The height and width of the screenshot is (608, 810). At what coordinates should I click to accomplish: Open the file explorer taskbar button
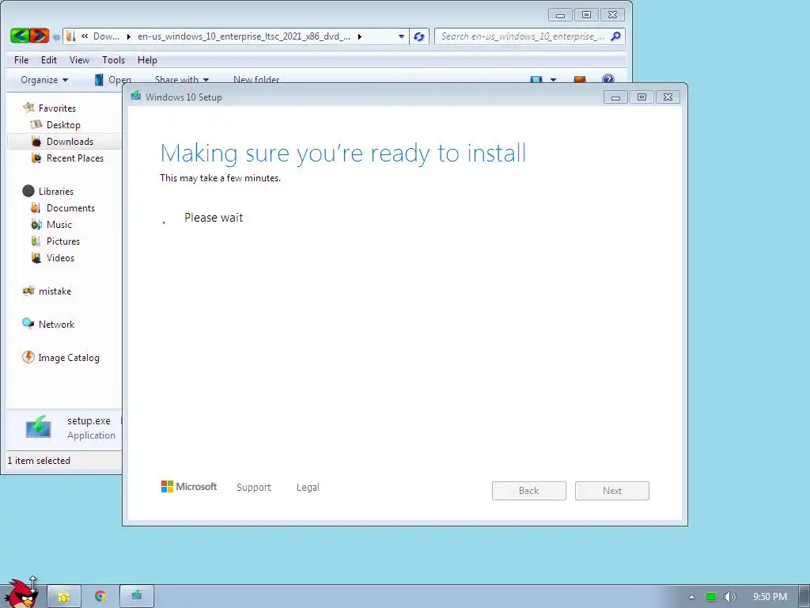tap(64, 596)
